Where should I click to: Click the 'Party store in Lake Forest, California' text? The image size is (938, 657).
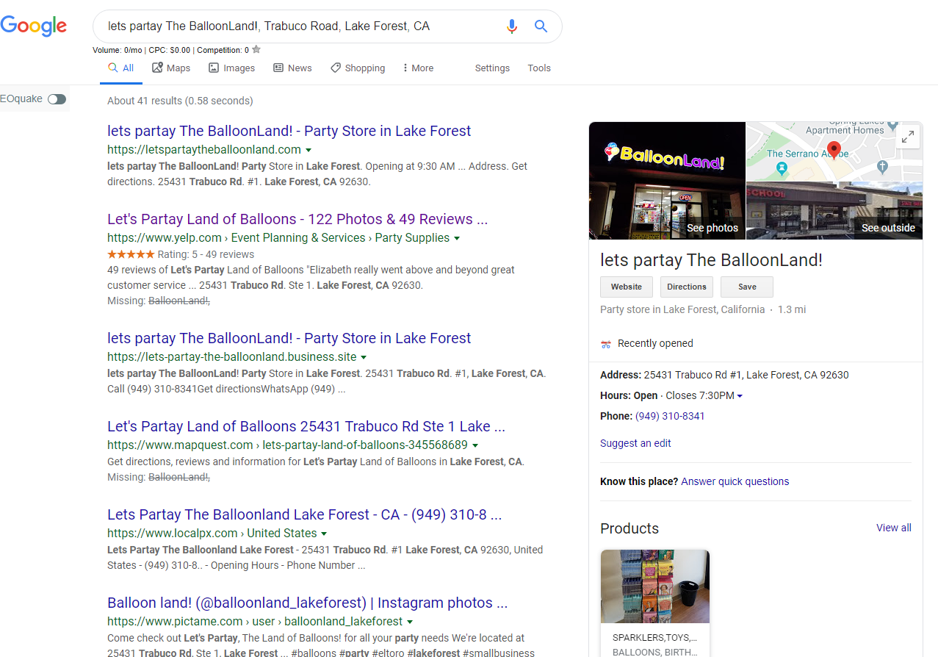click(682, 309)
